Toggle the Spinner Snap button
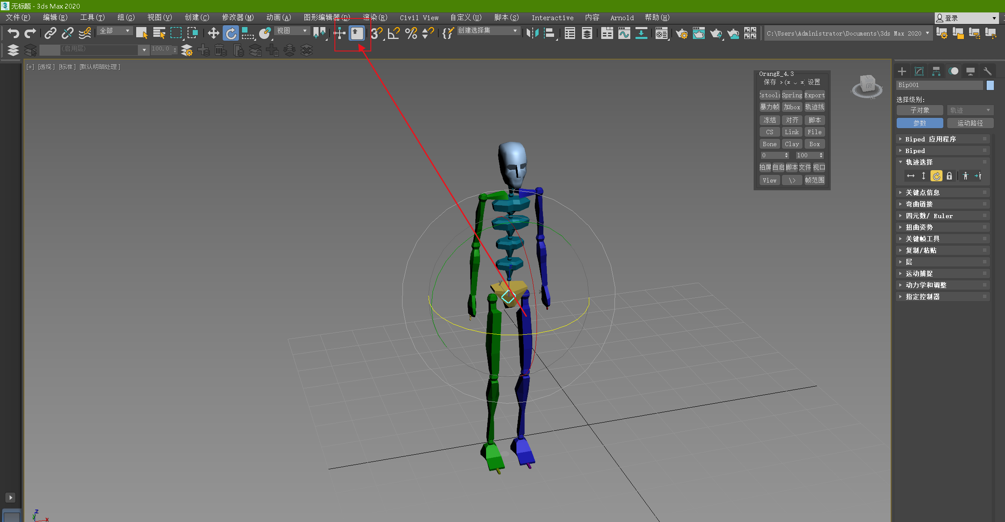The width and height of the screenshot is (1005, 522). pos(428,33)
